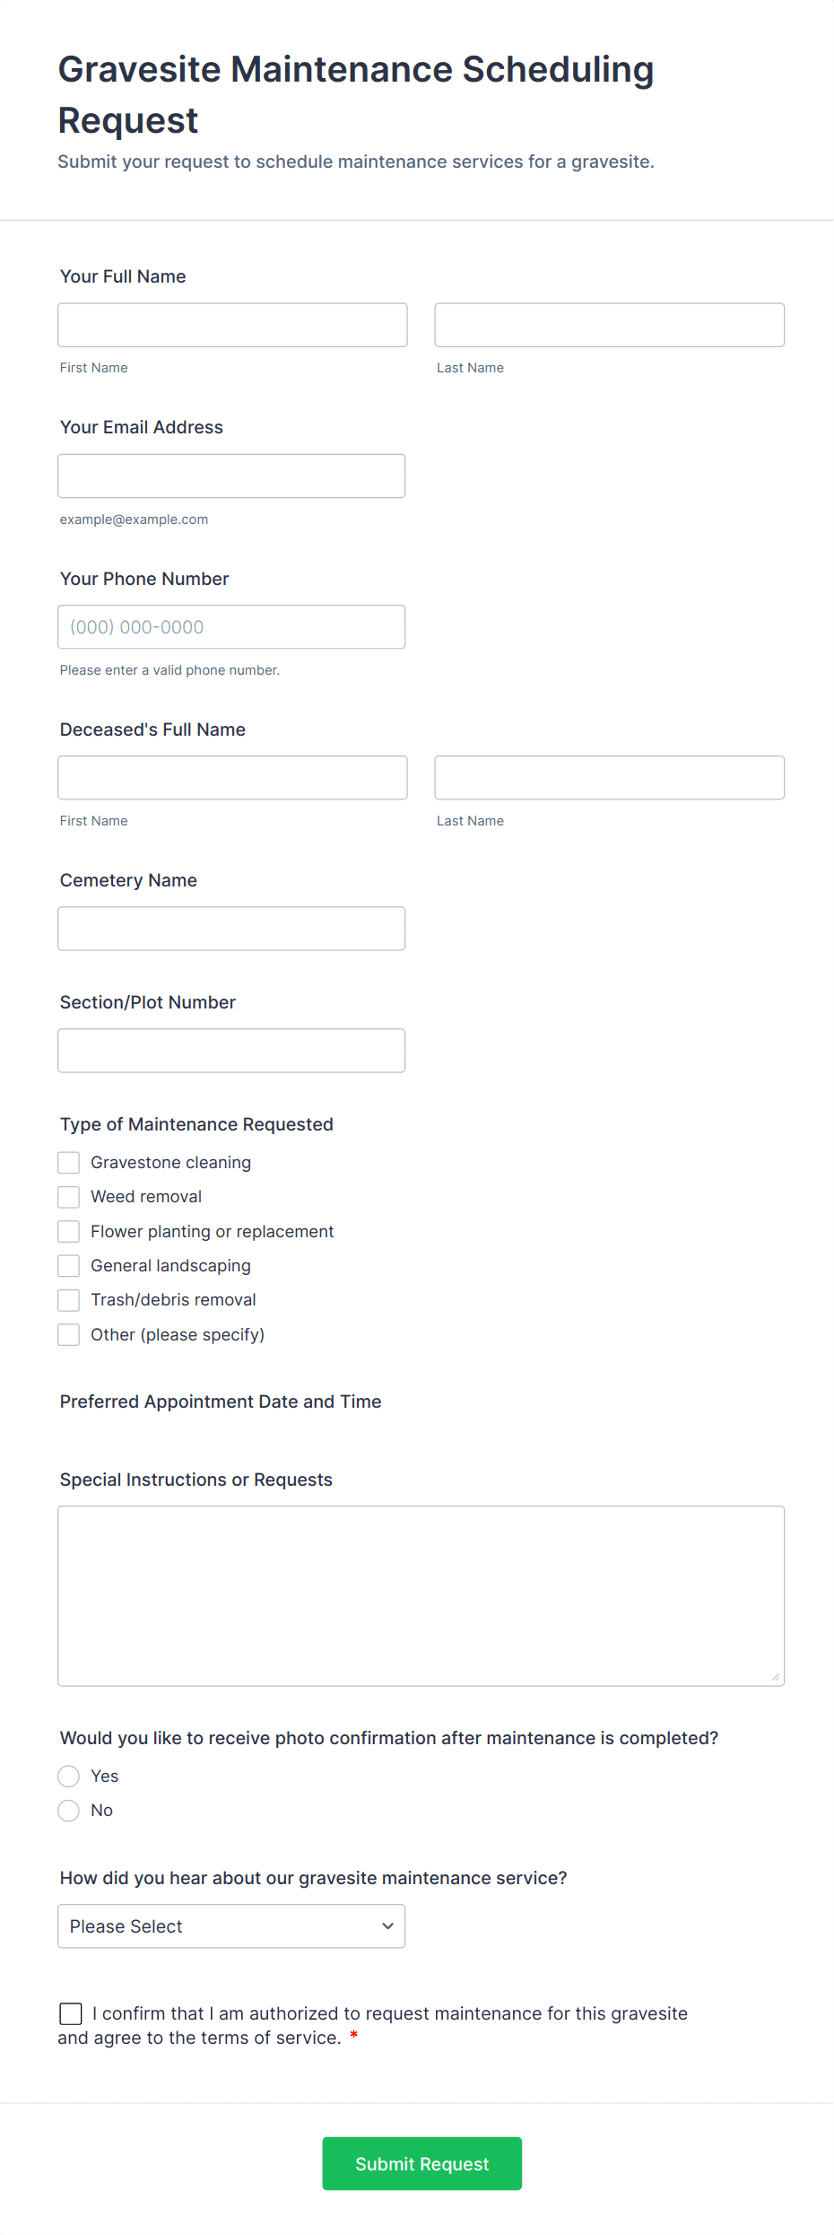The height and width of the screenshot is (2235, 834).
Task: Choose Yes for photo confirmation
Action: 69,1777
